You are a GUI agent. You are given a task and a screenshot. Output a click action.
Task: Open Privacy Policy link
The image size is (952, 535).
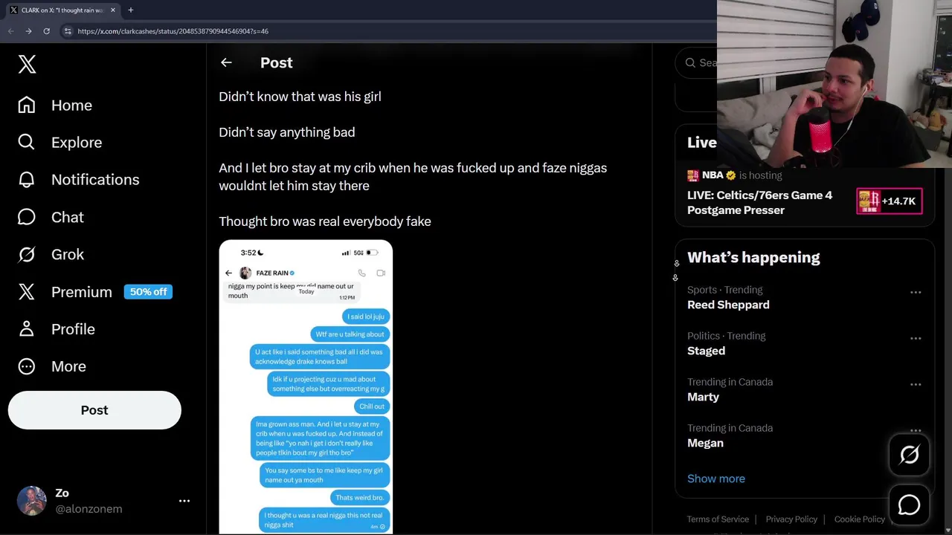click(791, 519)
